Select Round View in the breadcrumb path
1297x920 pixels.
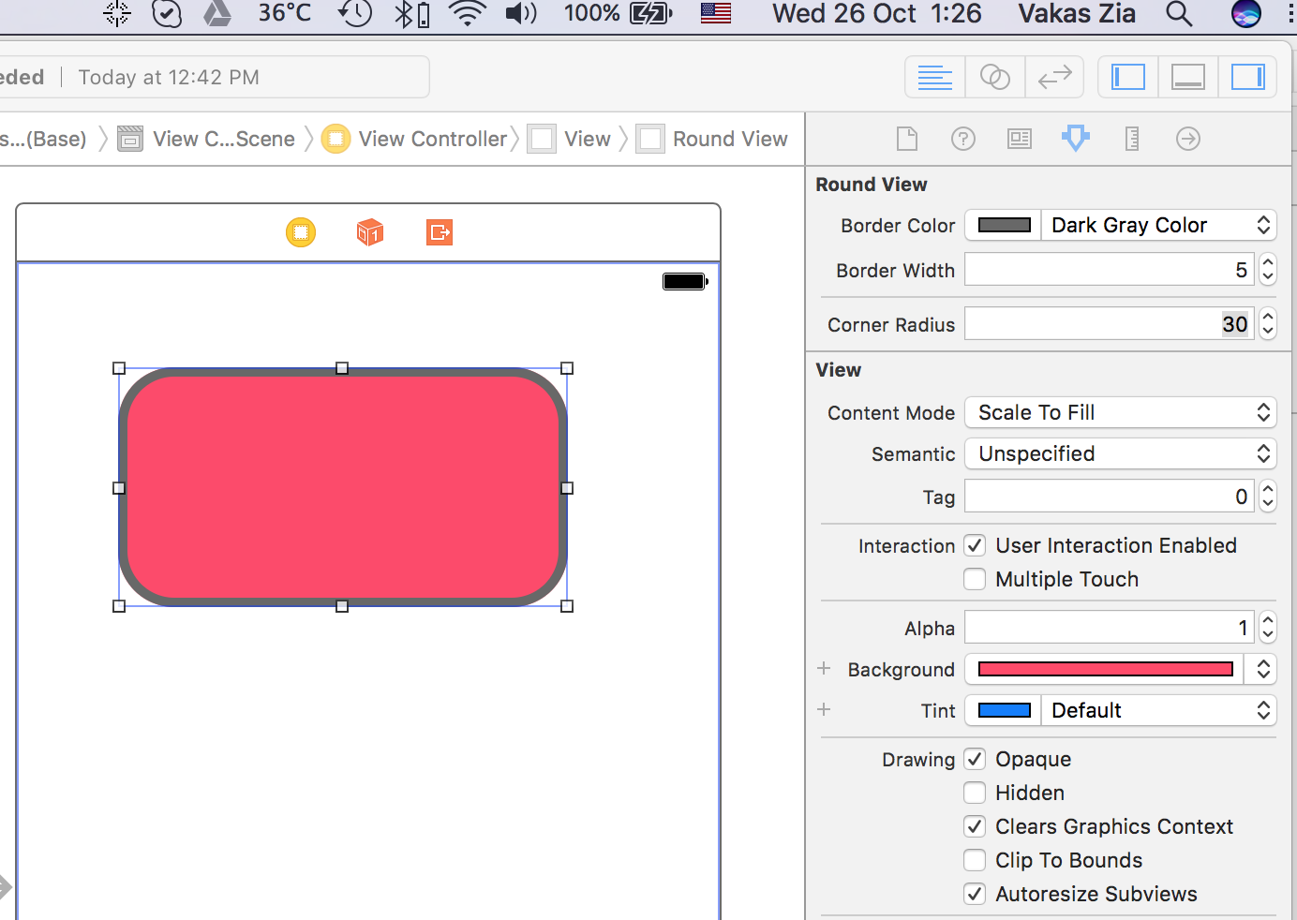coord(729,139)
